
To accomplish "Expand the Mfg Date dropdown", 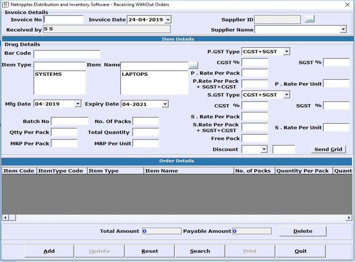I will coord(77,104).
